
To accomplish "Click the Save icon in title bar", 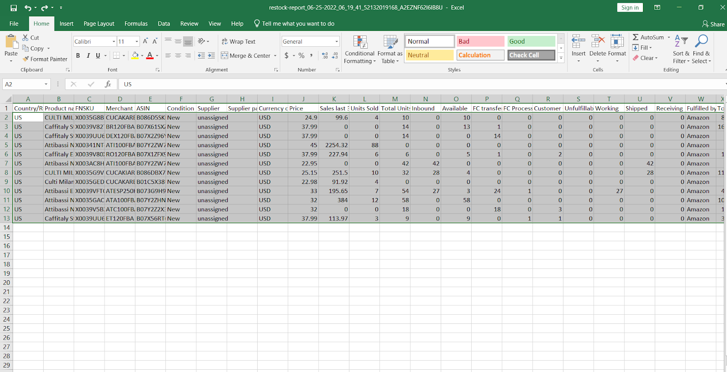I will coord(14,8).
